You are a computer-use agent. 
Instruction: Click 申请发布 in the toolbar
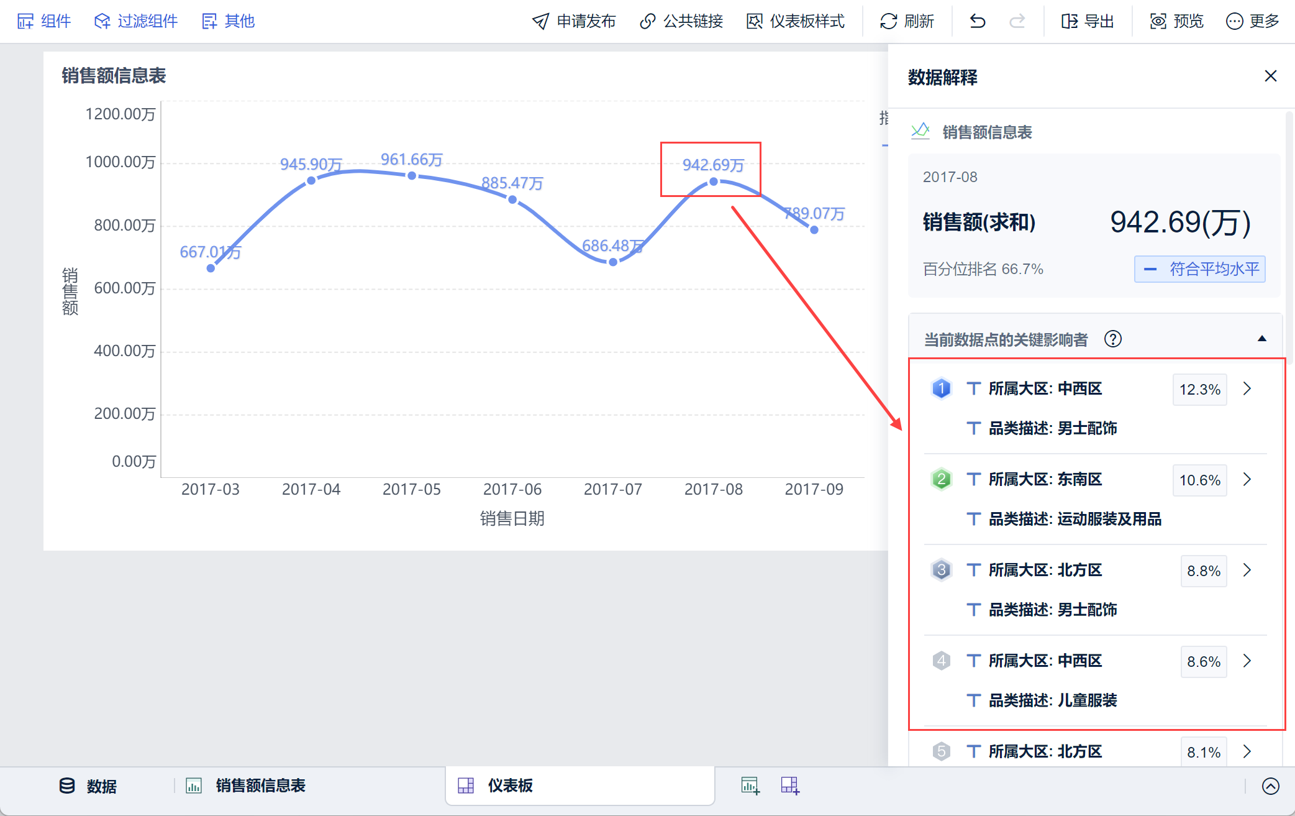point(573,22)
